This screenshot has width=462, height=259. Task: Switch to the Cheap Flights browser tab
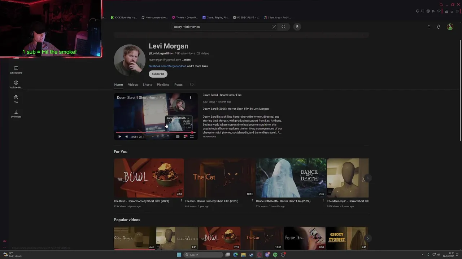tap(216, 17)
